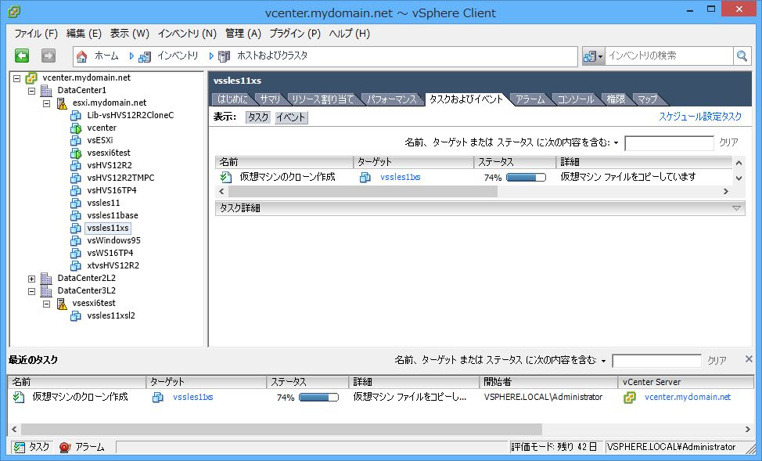This screenshot has width=762, height=461.
Task: Click the Hosts and Clusters breadcrumb icon
Action: [224, 56]
